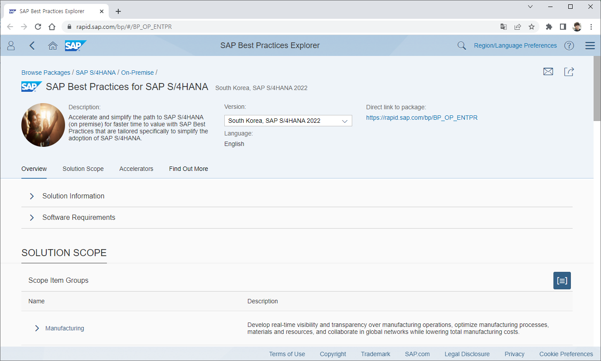
Task: Open the hamburger menu at top right
Action: (590, 45)
